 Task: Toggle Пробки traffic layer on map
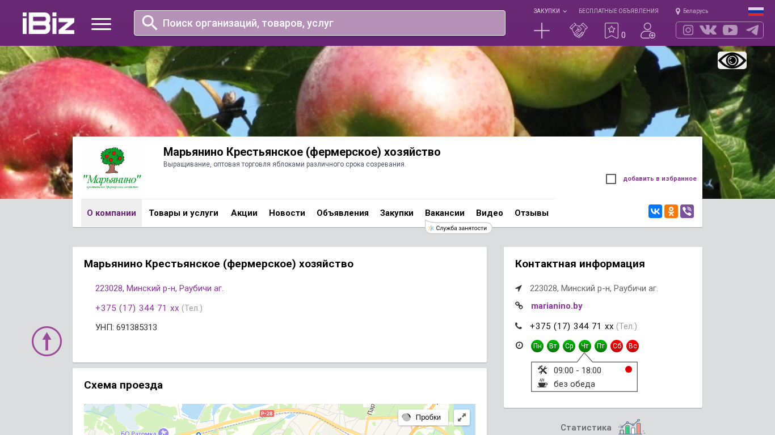pos(423,417)
